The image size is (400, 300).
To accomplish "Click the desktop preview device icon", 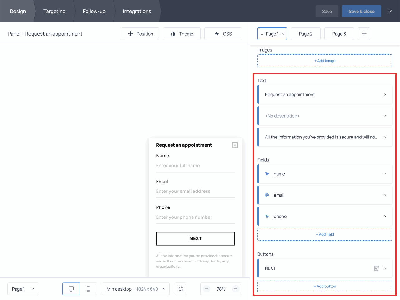I will coord(71,289).
